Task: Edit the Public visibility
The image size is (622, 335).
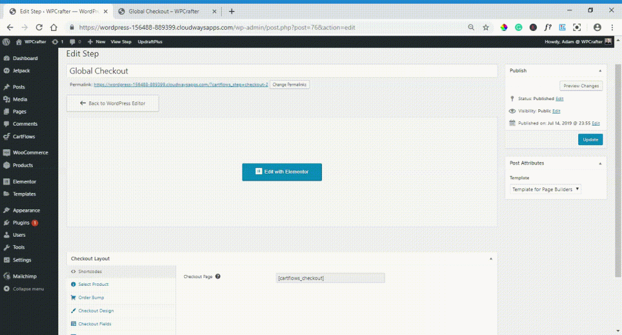Action: pos(556,111)
